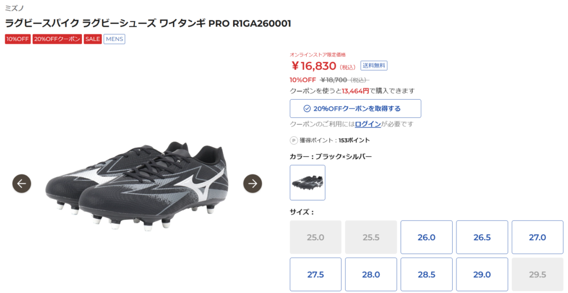568x293 pixels.
Task: Click the main rugby shoe image
Action: coord(137,184)
